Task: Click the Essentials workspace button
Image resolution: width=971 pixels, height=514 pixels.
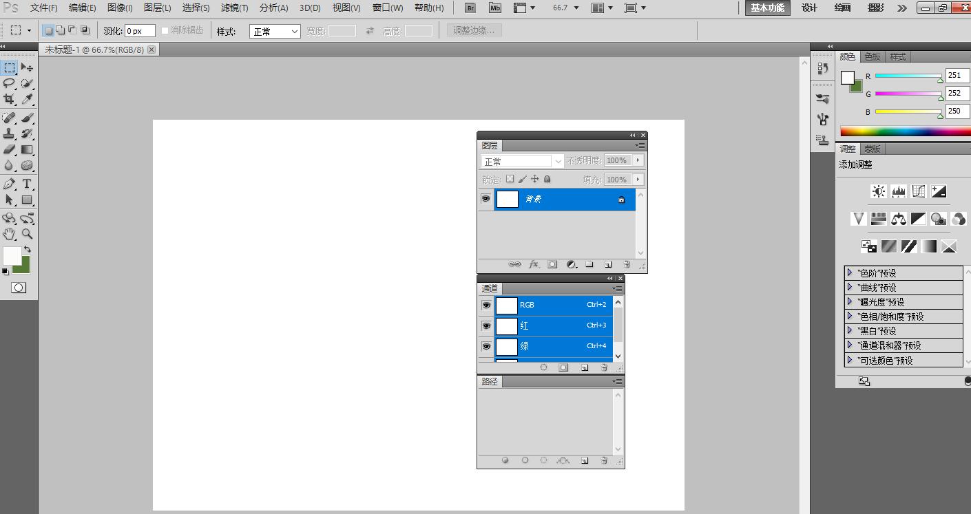Action: click(x=767, y=8)
